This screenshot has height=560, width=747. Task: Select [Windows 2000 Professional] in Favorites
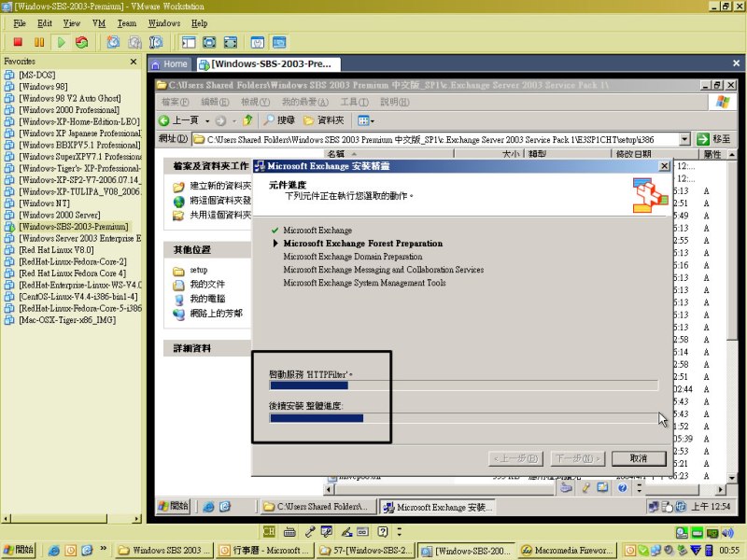pyautogui.click(x=69, y=110)
